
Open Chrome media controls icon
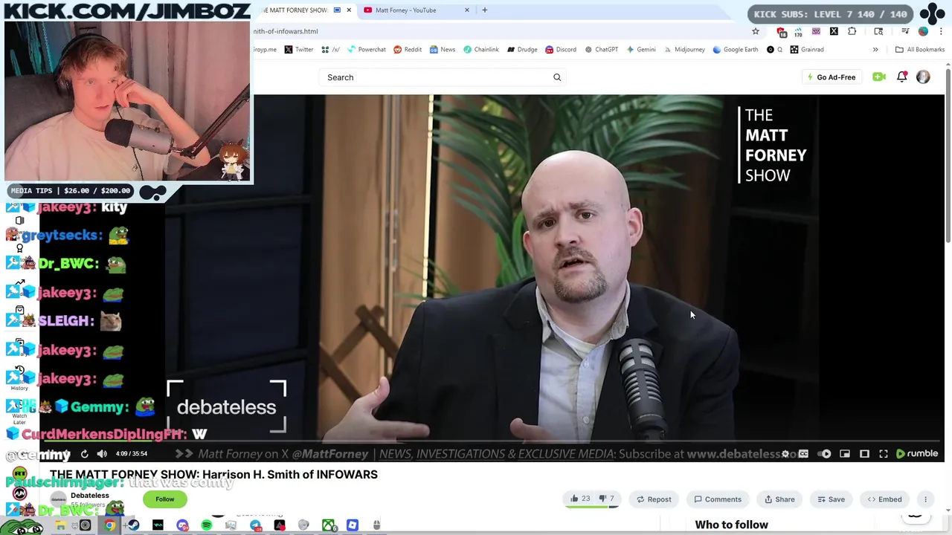pyautogui.click(x=905, y=31)
